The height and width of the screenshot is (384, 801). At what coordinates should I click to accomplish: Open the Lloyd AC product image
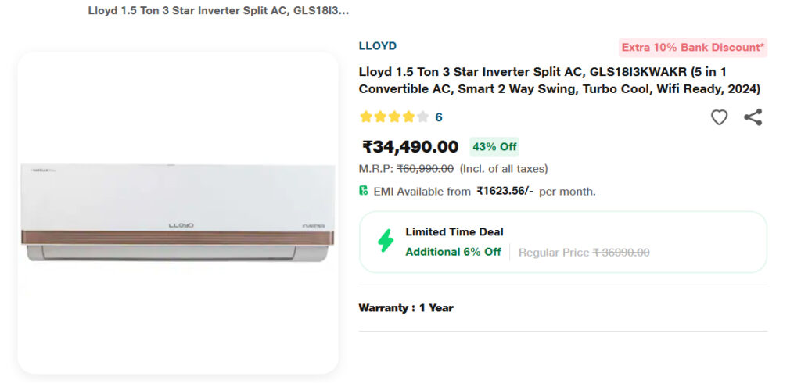178,213
